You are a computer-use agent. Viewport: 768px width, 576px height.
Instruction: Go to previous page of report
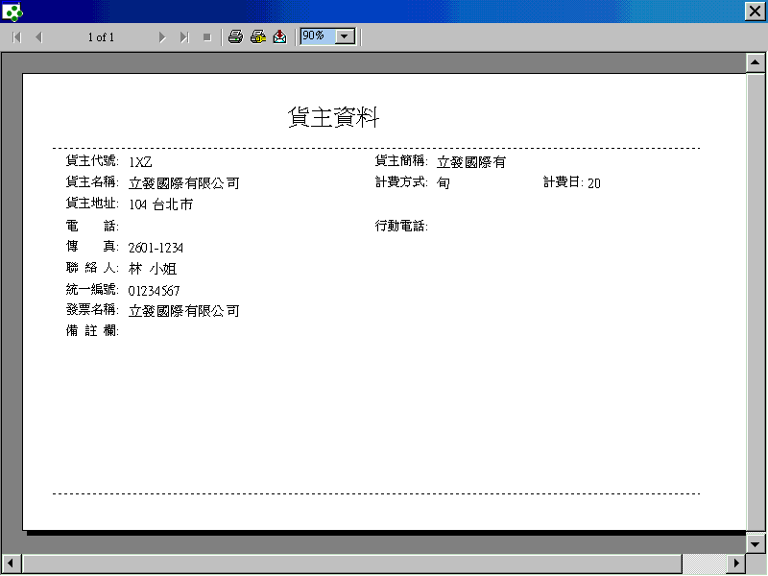(39, 37)
